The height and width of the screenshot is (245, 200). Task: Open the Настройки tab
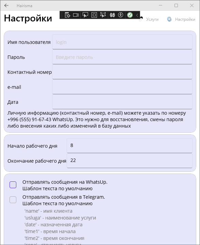pos(181,19)
